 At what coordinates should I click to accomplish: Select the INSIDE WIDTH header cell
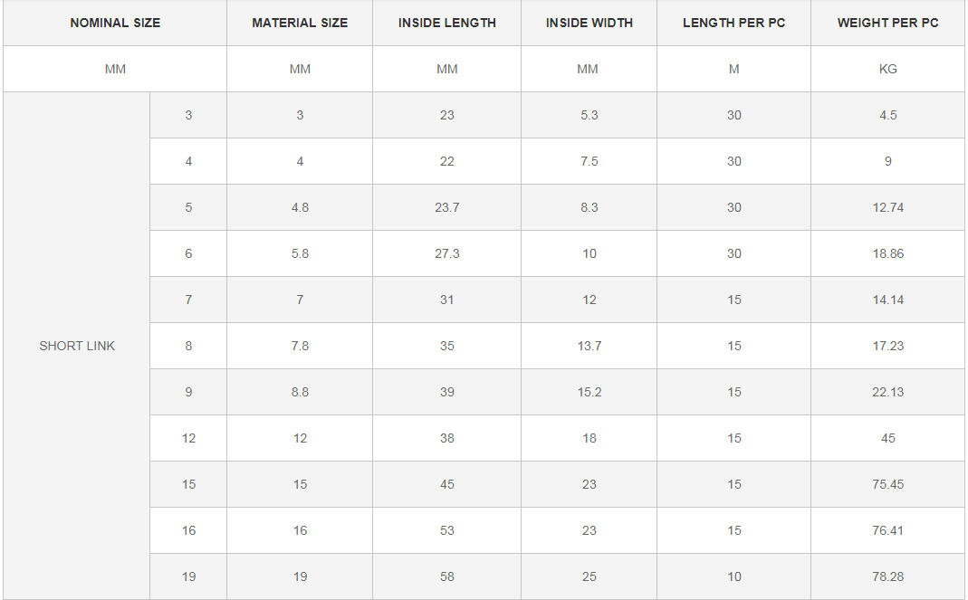pyautogui.click(x=589, y=23)
